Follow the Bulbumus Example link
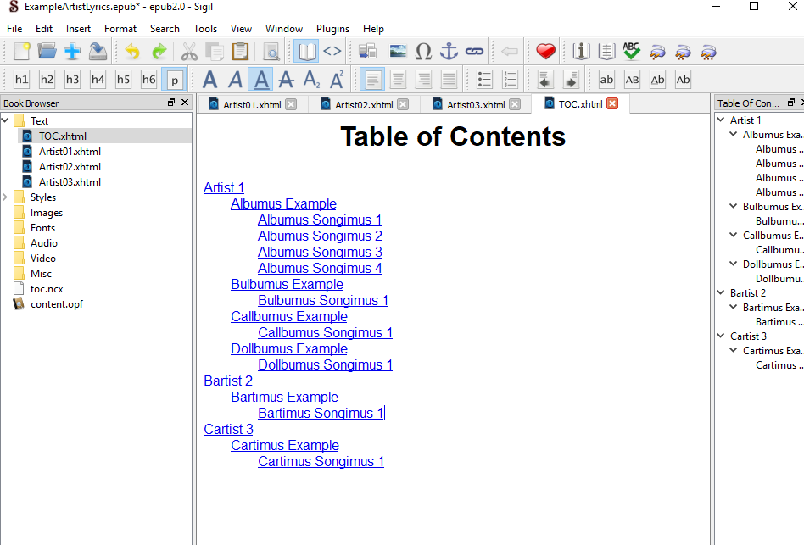Viewport: 804px width, 545px height. click(x=288, y=284)
